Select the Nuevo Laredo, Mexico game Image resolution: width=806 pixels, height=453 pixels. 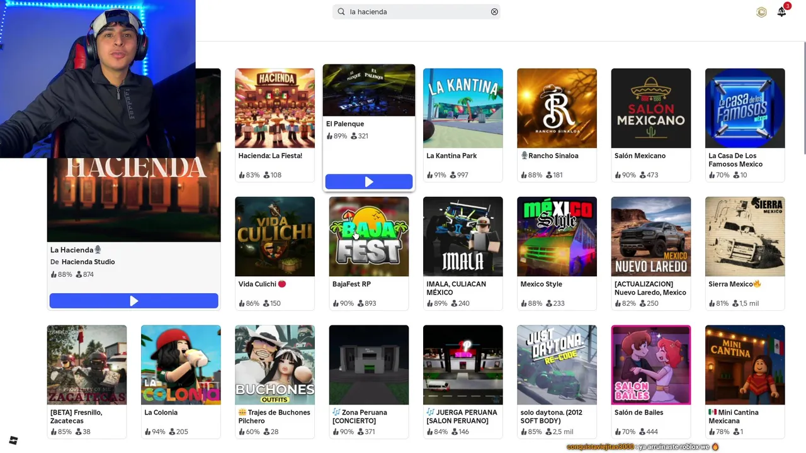(651, 253)
